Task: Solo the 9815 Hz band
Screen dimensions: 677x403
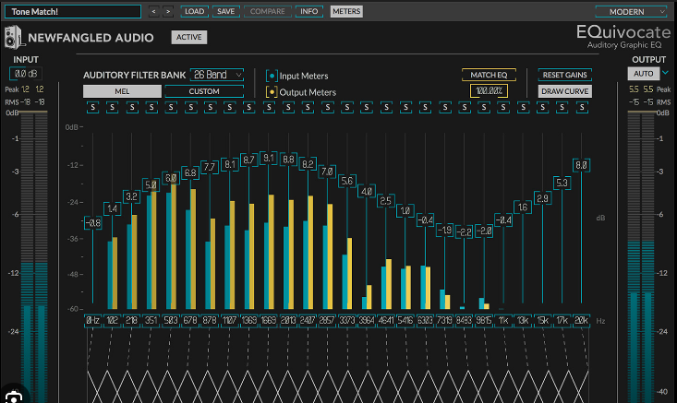Action: pos(484,107)
